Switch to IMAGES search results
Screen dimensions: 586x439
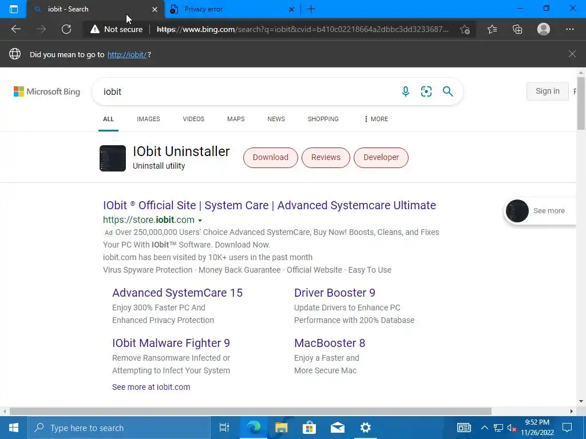pyautogui.click(x=148, y=119)
